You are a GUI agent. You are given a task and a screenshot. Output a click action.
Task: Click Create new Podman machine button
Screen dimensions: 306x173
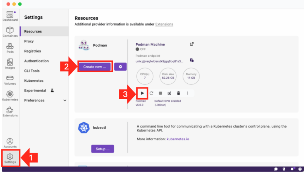coord(95,67)
